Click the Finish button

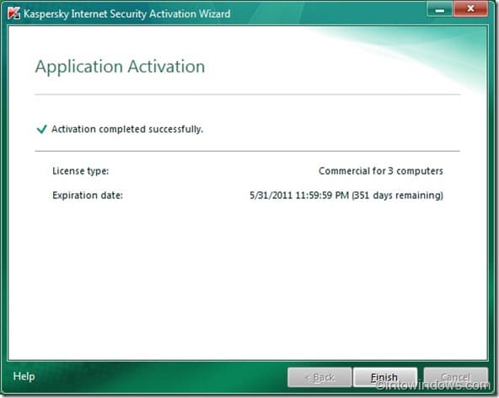click(385, 377)
